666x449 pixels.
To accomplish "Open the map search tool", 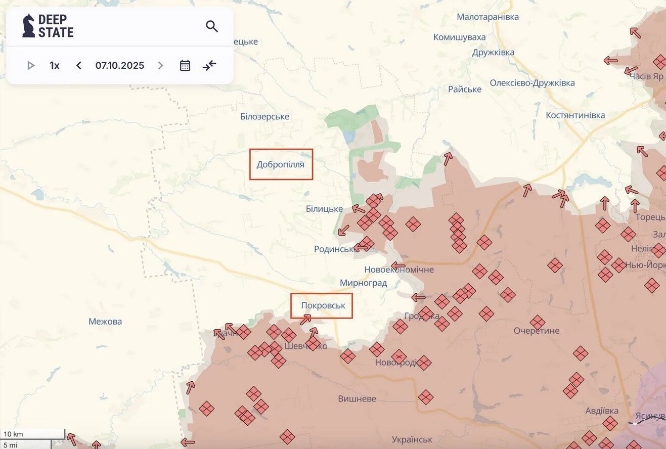I will [212, 26].
